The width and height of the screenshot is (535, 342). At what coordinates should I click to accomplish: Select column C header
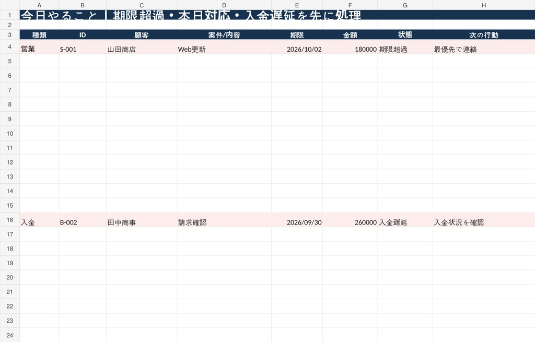(142, 5)
